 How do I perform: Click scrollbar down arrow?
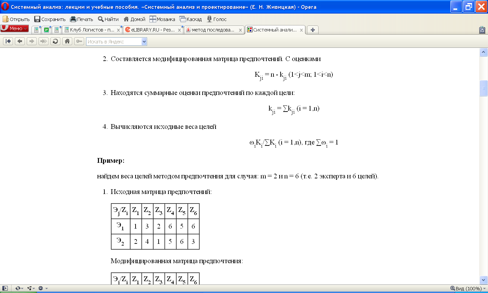(x=484, y=280)
